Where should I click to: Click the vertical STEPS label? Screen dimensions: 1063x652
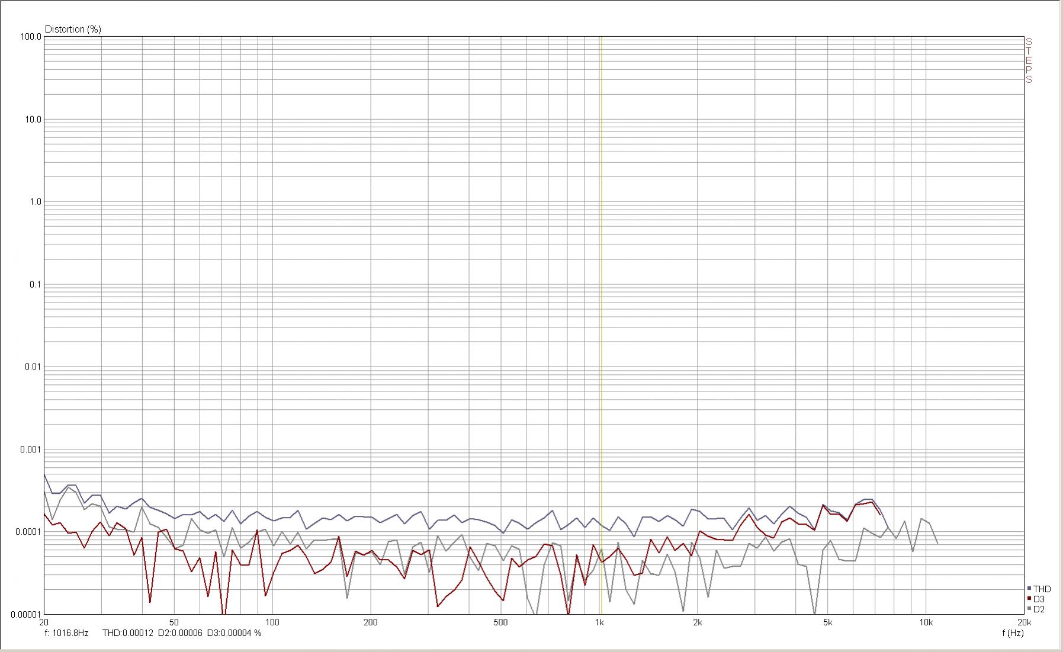click(1029, 60)
